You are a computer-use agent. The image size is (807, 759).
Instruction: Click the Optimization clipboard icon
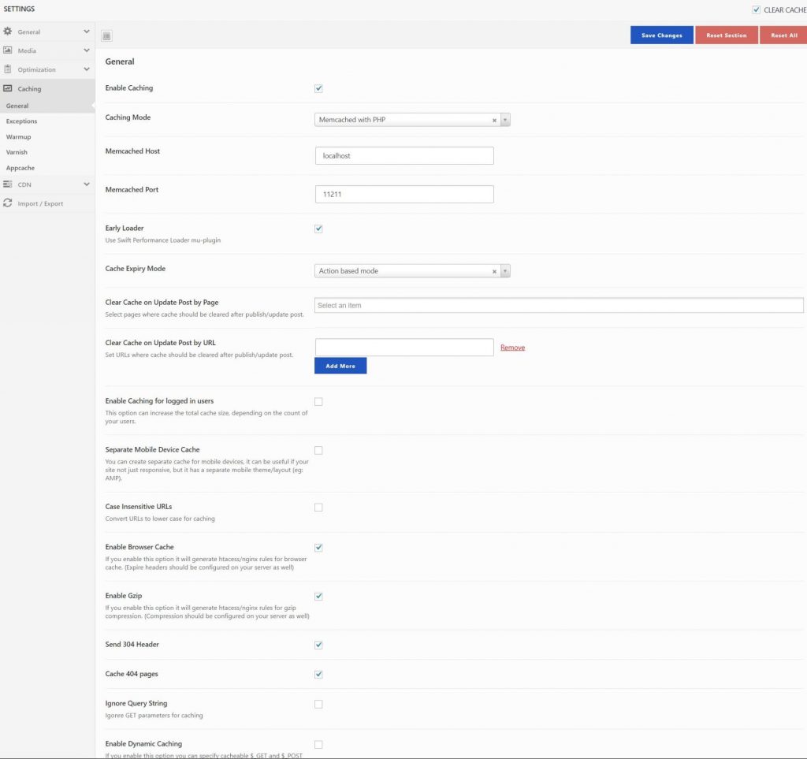pos(8,69)
